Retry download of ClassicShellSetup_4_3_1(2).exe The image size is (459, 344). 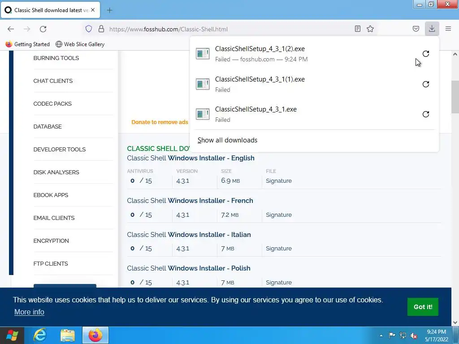(426, 54)
